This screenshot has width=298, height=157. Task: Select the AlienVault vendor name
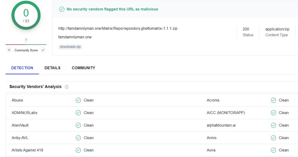click(x=20, y=125)
